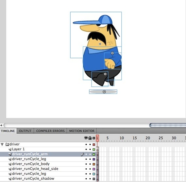Toggle visibility dot of driver_runCycle_body layer
The image size is (186, 182).
coord(86,164)
